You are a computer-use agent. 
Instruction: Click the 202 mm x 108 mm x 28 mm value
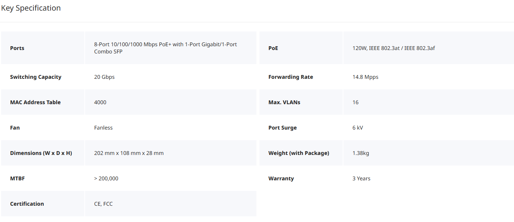(129, 153)
